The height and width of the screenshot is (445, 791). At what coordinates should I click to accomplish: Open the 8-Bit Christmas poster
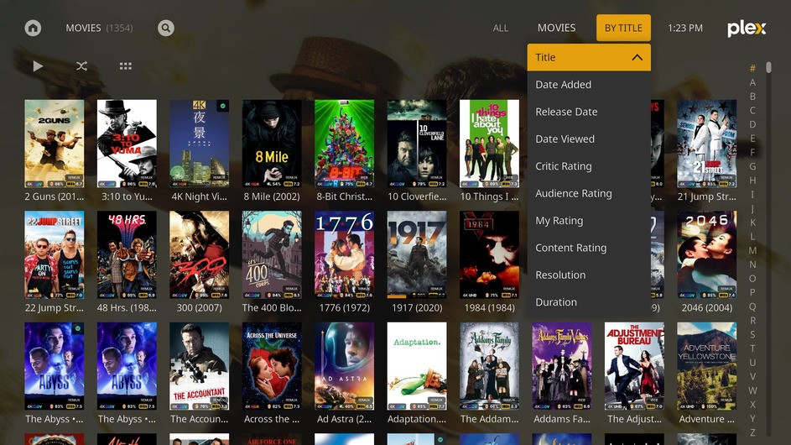(345, 144)
